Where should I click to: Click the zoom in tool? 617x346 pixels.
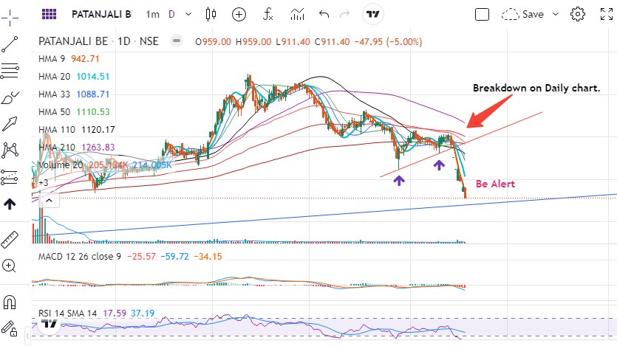(x=9, y=266)
